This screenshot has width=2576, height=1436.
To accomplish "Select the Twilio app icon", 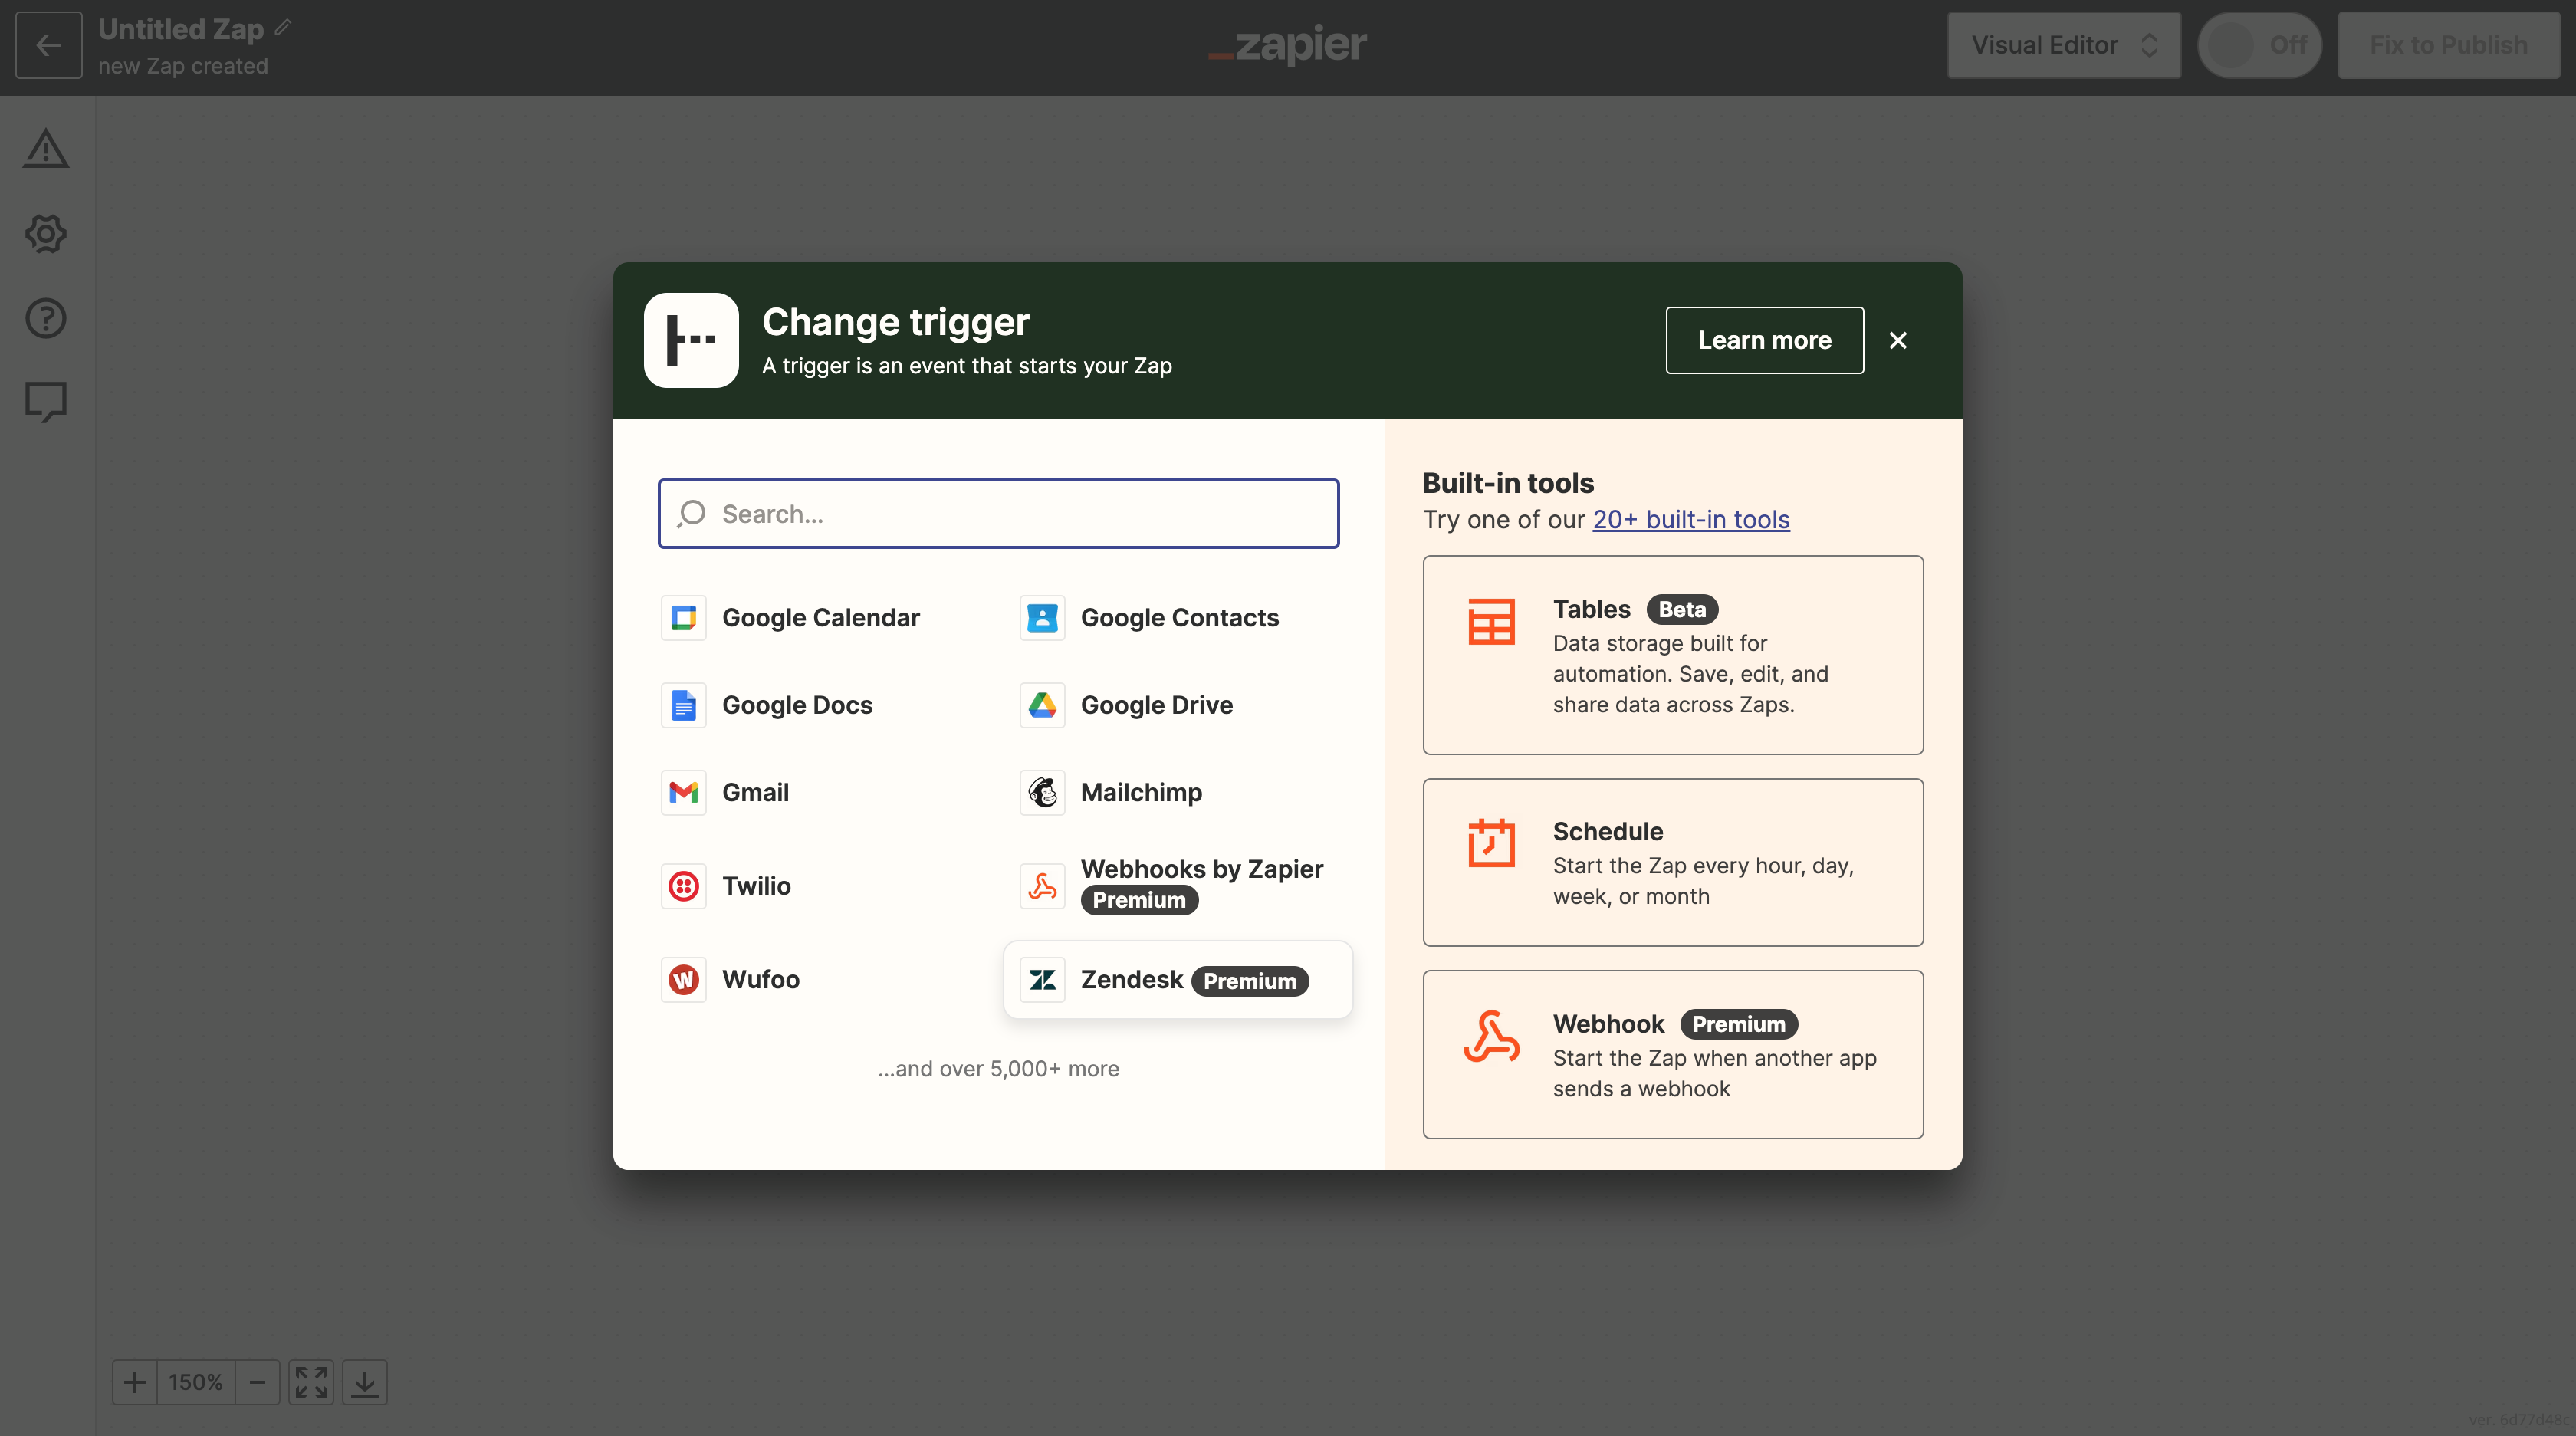I will (x=684, y=886).
